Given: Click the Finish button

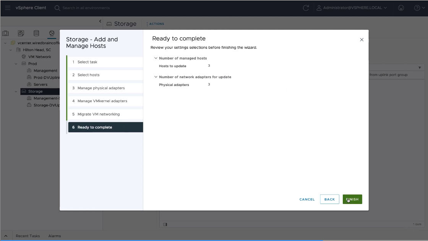Looking at the screenshot, I should [x=352, y=199].
